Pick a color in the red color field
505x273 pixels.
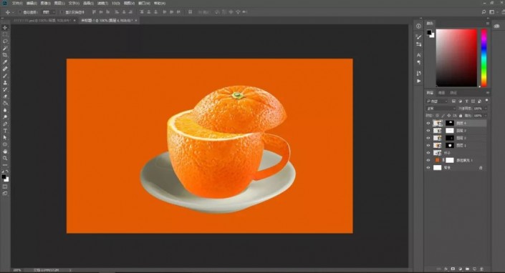(x=456, y=58)
